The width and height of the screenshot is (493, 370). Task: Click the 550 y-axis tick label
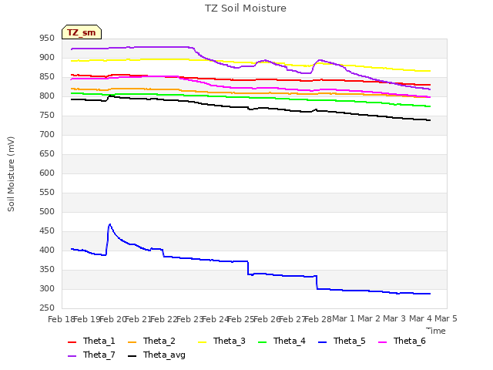(x=47, y=192)
